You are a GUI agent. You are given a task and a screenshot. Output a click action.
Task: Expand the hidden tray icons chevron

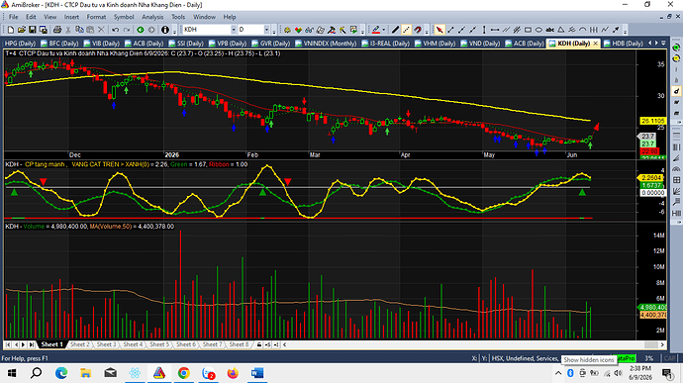click(558, 373)
